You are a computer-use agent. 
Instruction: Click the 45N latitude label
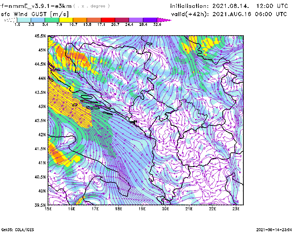click(x=42, y=50)
